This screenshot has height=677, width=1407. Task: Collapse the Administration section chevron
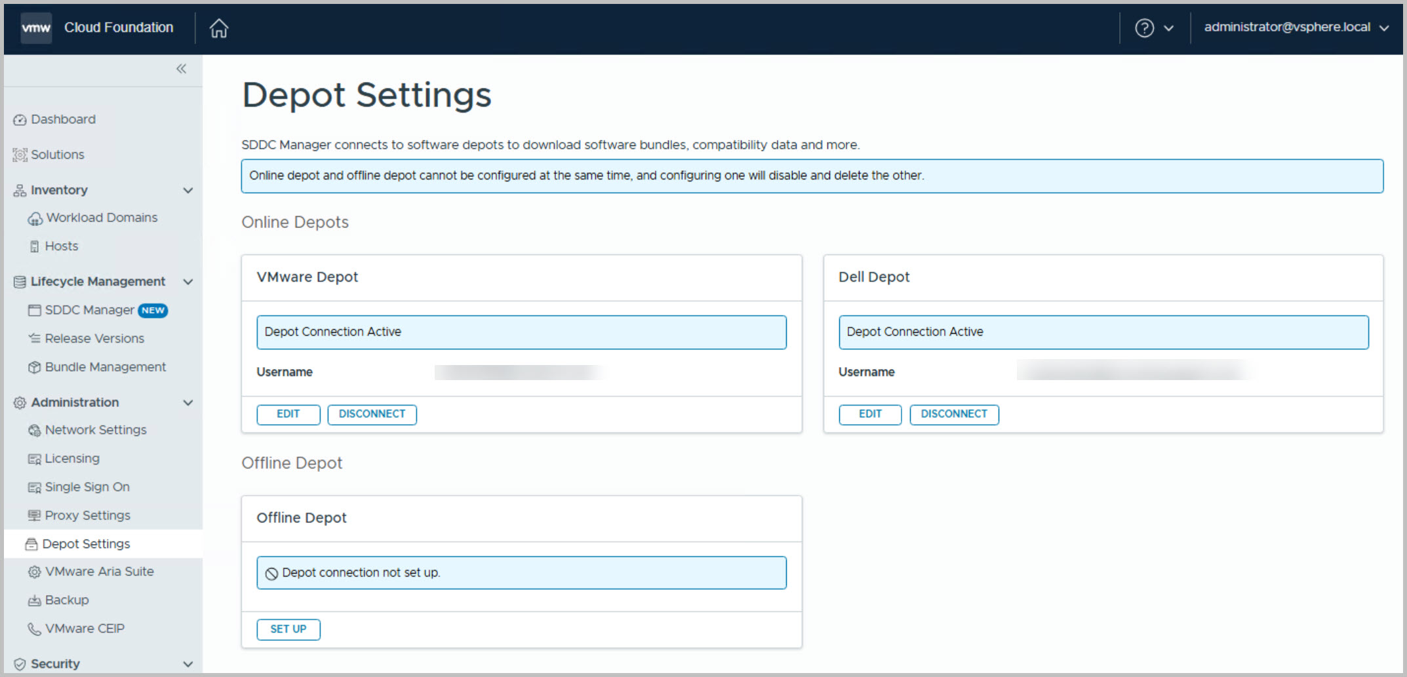(188, 403)
